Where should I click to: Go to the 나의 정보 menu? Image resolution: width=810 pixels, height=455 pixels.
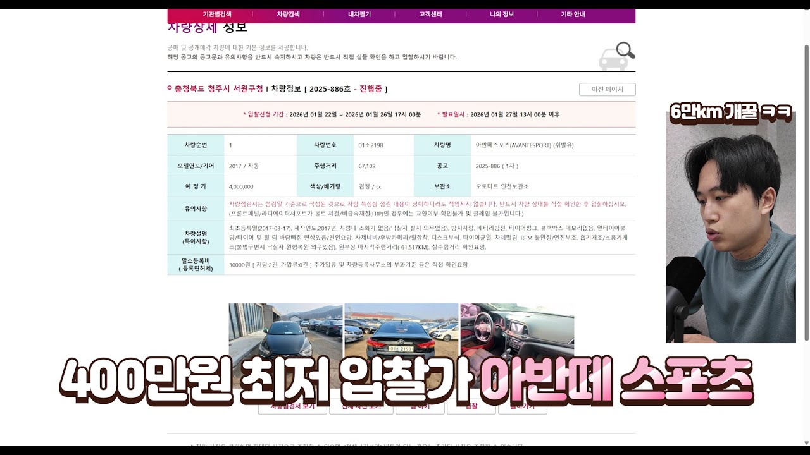point(502,14)
